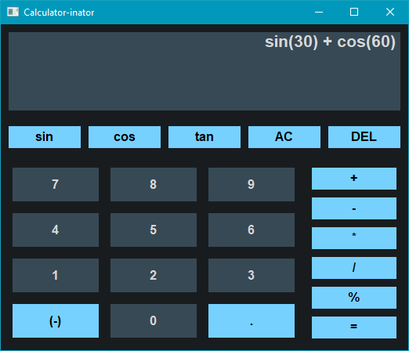409x351 pixels.
Task: Click the Calculator-inator app icon in title bar
Action: click(x=13, y=12)
